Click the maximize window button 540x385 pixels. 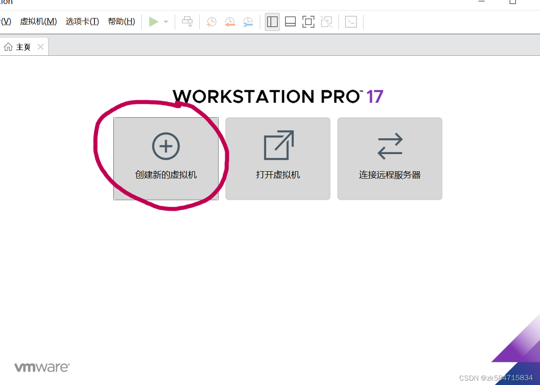[x=513, y=2]
